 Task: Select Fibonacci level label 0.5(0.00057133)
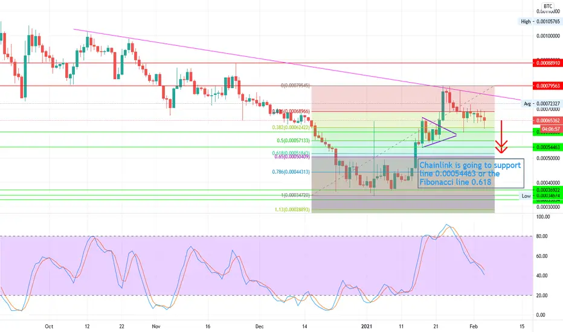click(294, 141)
